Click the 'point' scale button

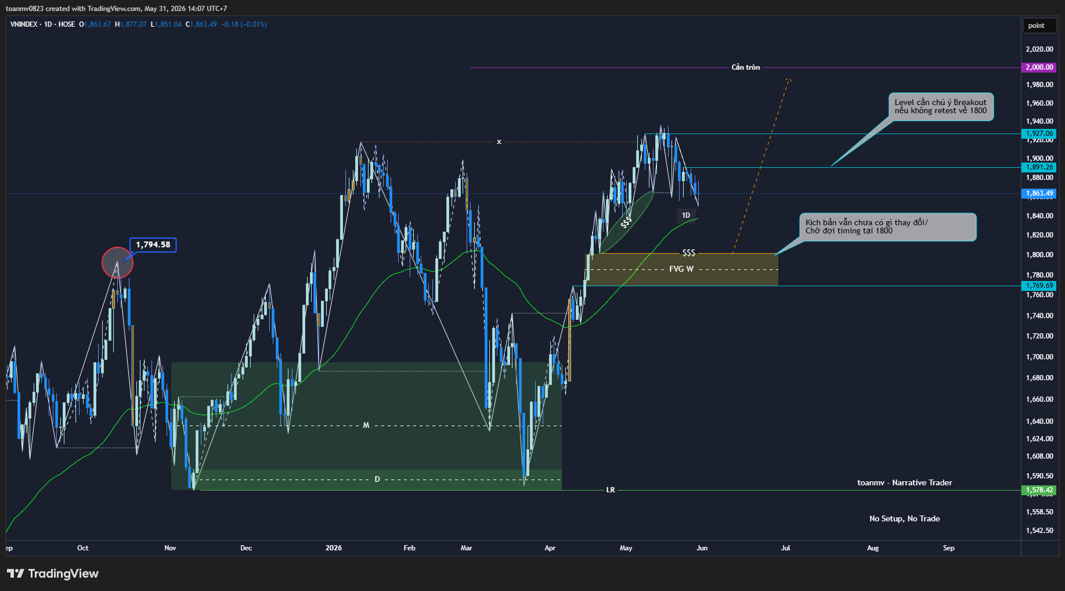[x=1036, y=26]
